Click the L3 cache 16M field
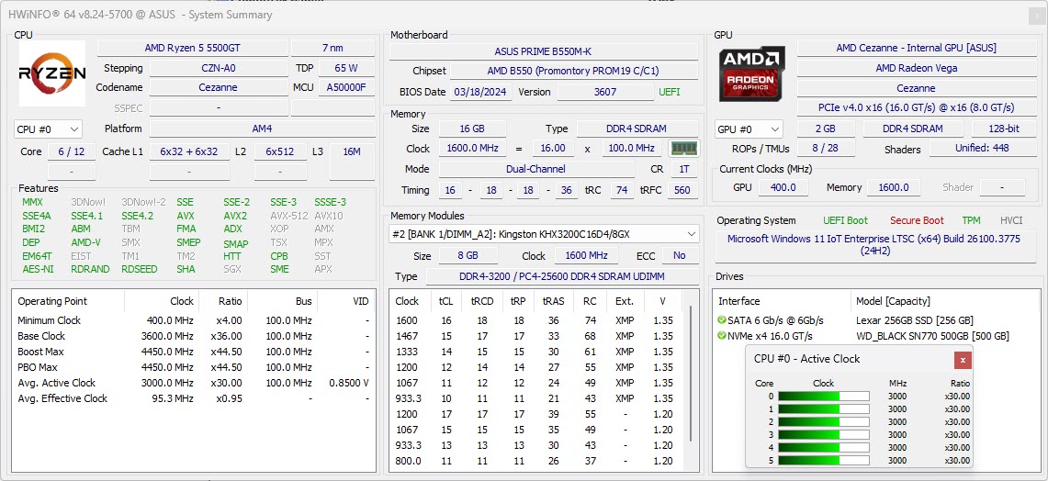The image size is (1048, 481). point(352,162)
